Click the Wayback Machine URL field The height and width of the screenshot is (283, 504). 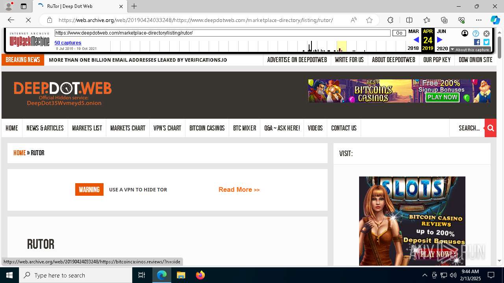coord(222,33)
